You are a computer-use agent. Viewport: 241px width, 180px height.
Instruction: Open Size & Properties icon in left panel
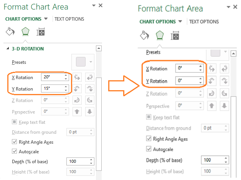[x=41, y=32]
